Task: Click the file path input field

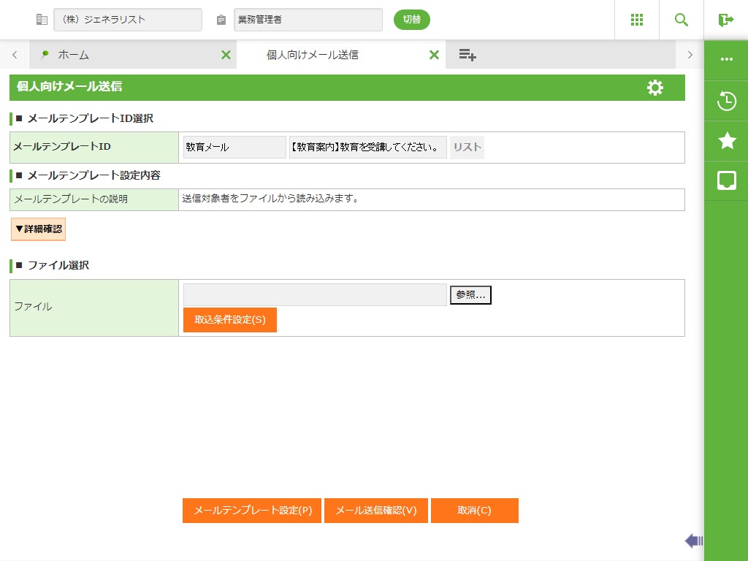Action: 315,295
